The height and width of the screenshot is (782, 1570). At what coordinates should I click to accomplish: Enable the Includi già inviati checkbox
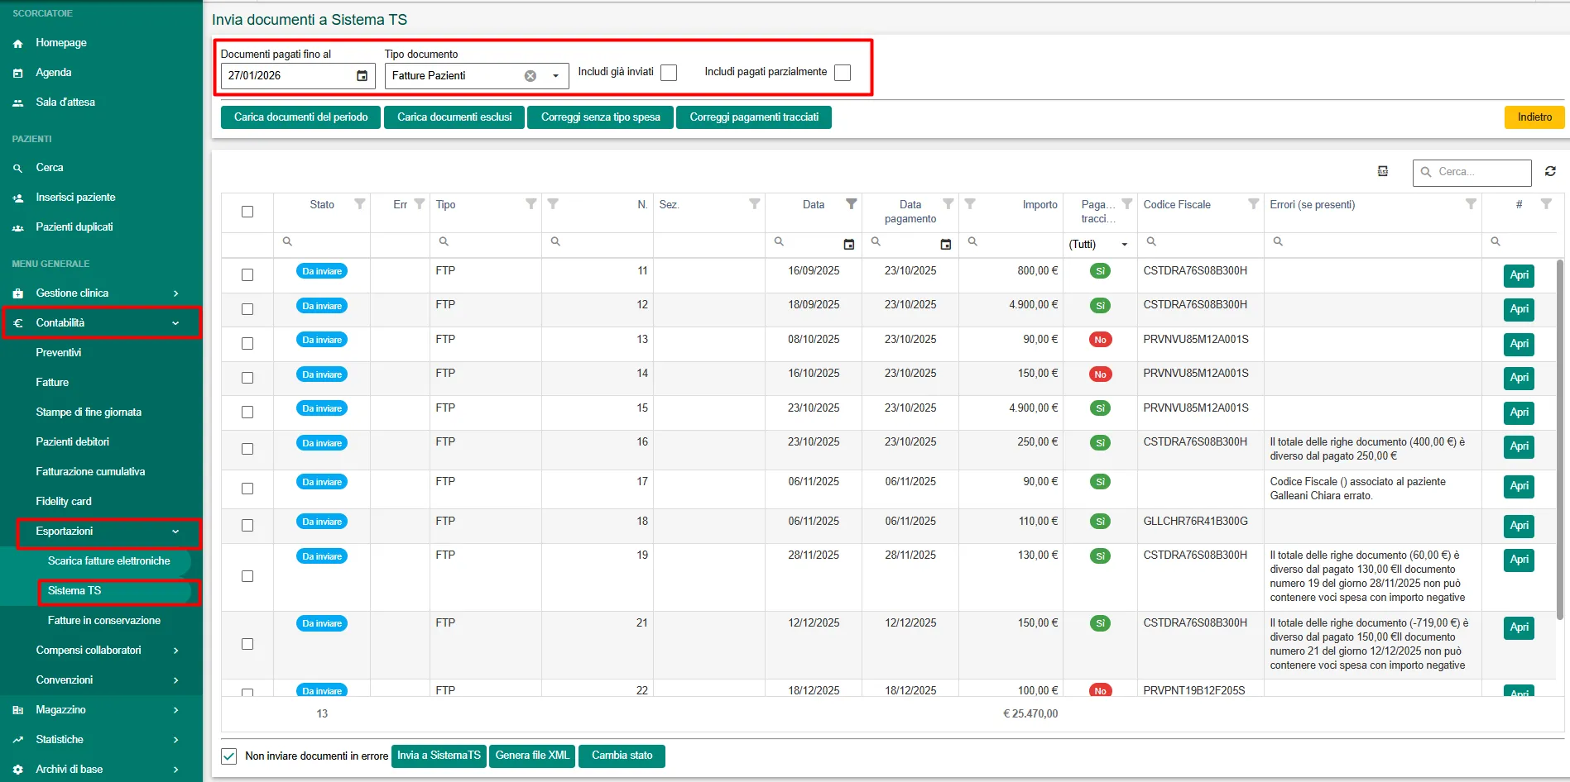click(669, 73)
